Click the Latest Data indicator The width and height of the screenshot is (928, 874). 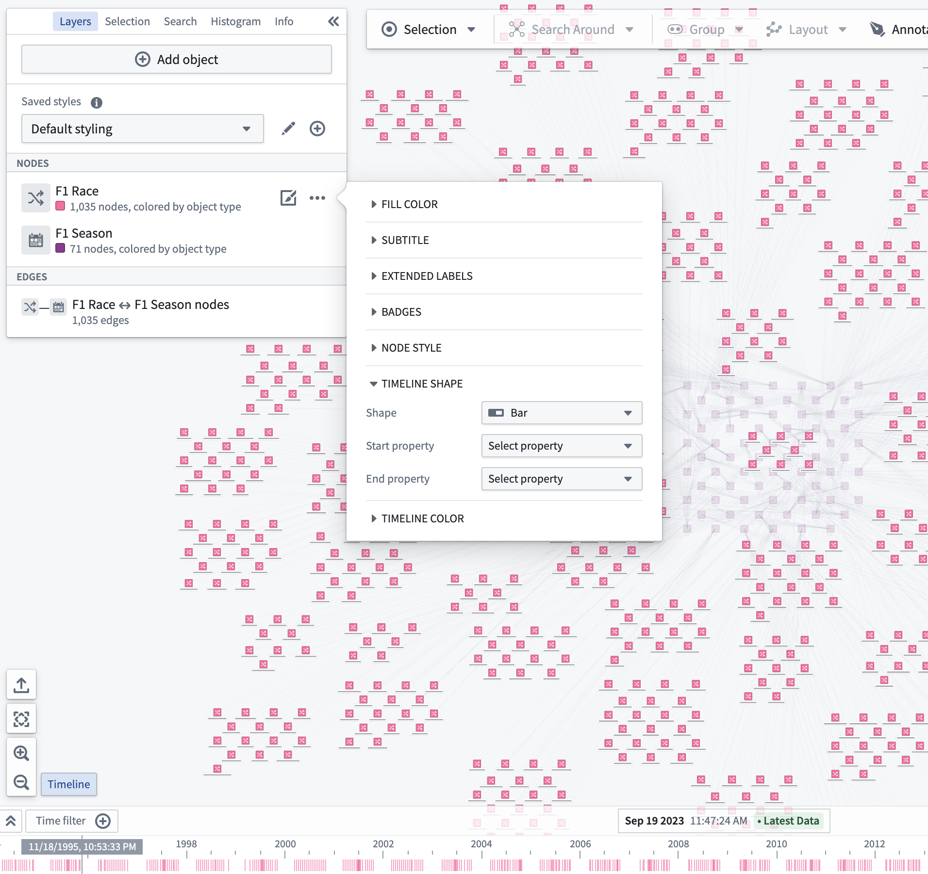coord(789,821)
